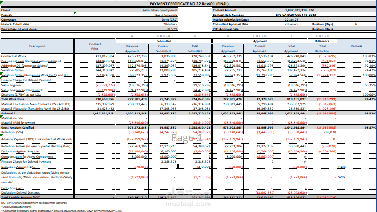Click the 'Subtotal 1' row label
The height and width of the screenshot is (212, 377).
[x=8, y=114]
